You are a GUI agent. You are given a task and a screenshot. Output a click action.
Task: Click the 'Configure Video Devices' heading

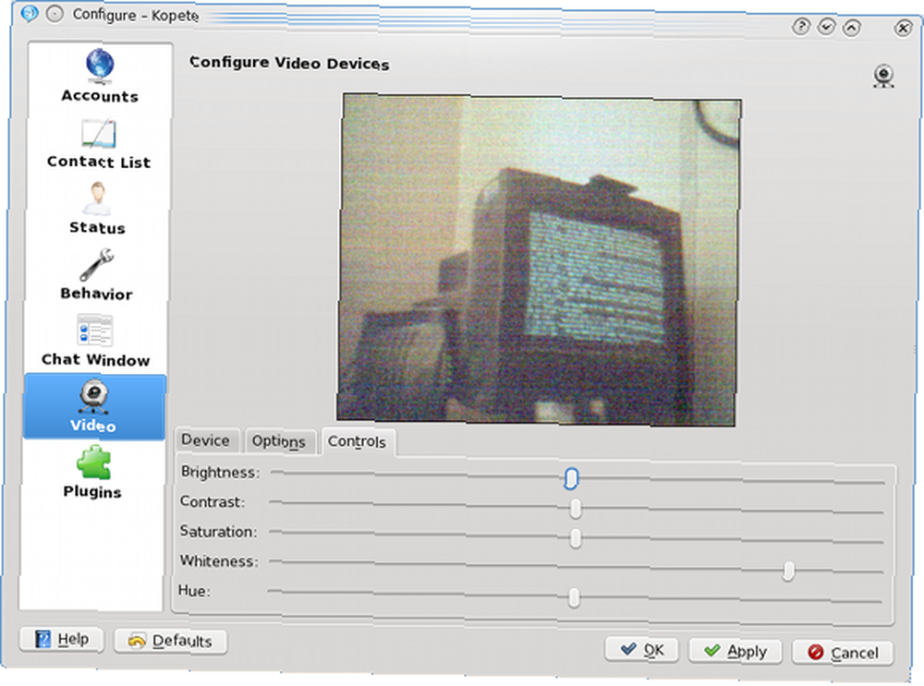click(289, 63)
